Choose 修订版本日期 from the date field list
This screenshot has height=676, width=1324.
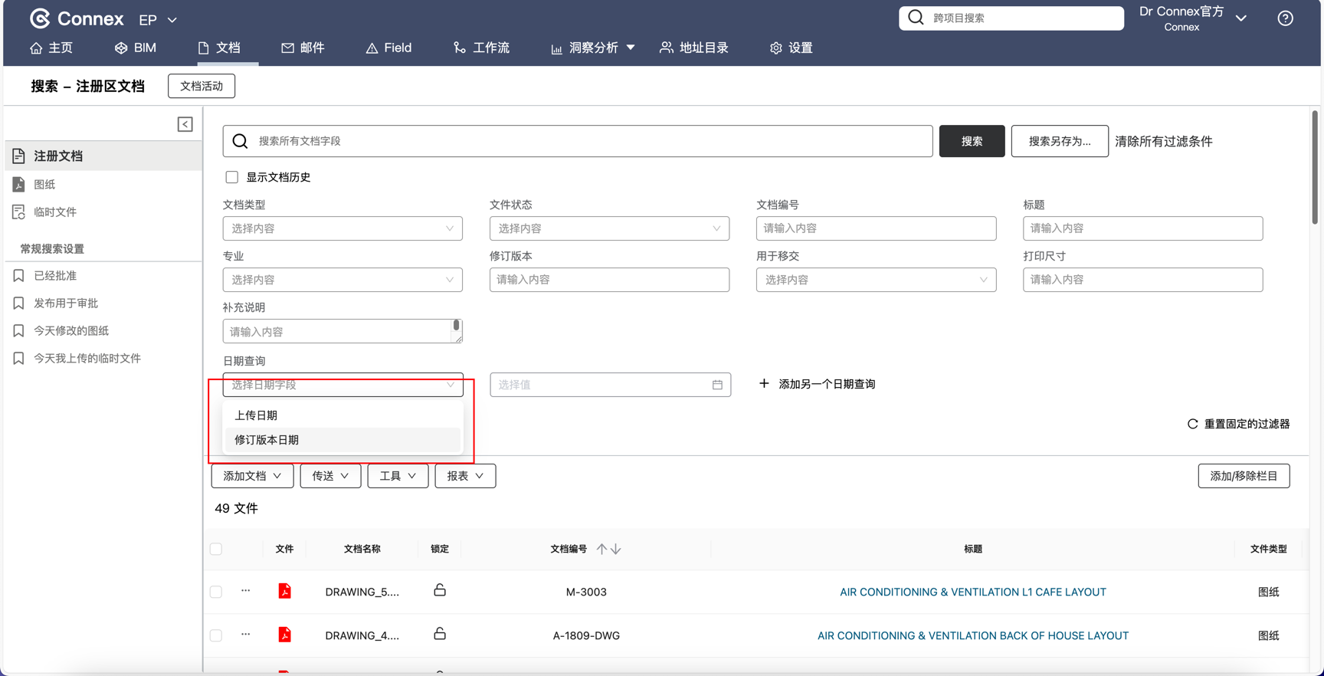[x=267, y=440]
